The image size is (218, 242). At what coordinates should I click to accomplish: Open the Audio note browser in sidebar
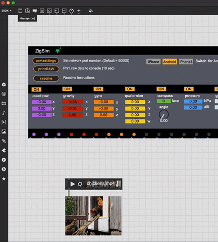point(4,113)
